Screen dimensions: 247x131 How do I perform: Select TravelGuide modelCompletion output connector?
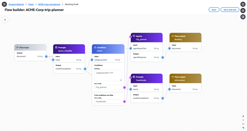click(163, 98)
